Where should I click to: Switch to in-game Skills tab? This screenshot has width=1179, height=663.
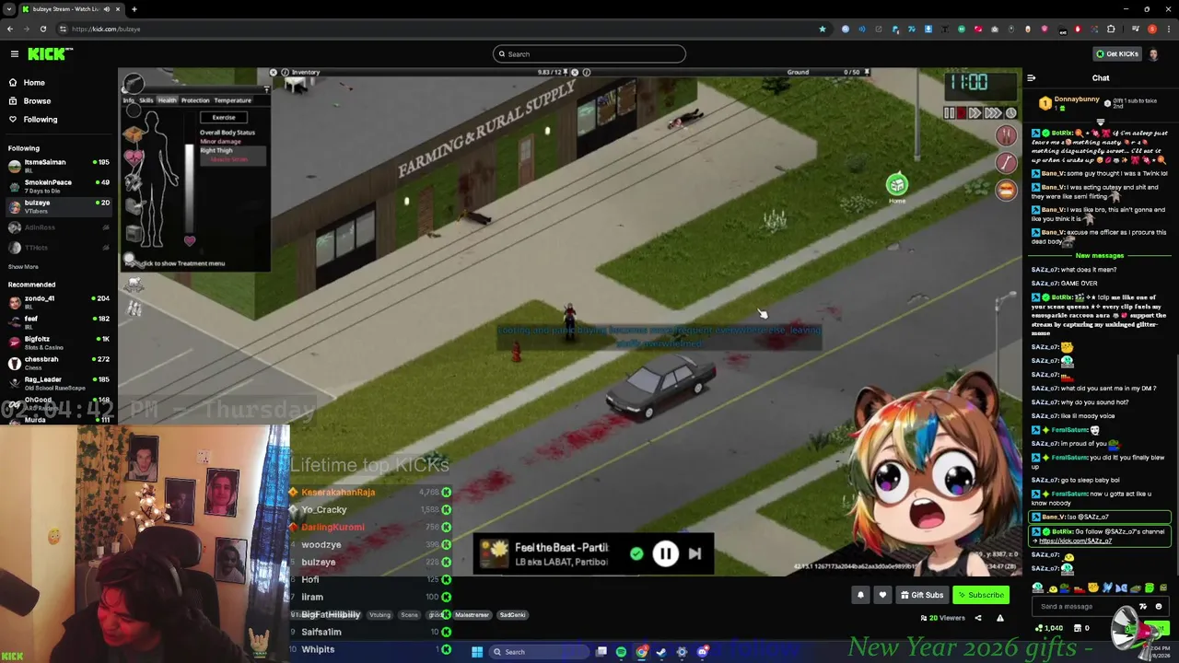tap(146, 100)
